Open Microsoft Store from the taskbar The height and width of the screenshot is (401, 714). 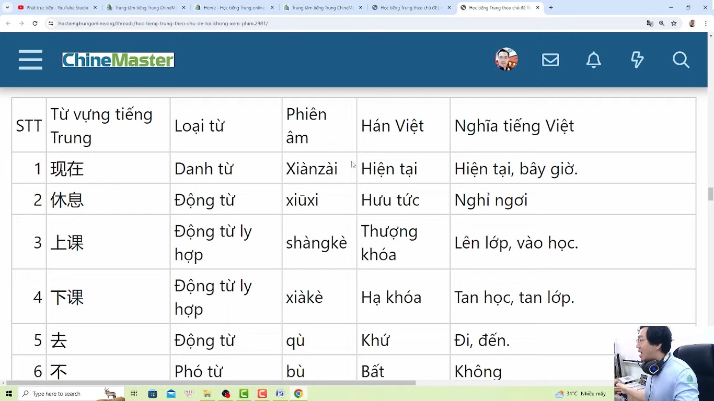(153, 394)
